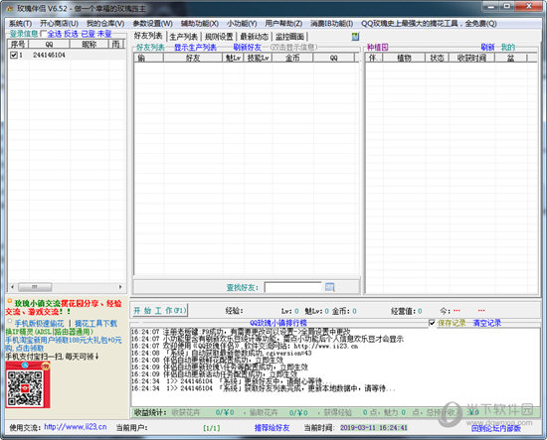Screen dimensions: 547x440
Task: Click the 状态 column header
Action: click(x=437, y=58)
